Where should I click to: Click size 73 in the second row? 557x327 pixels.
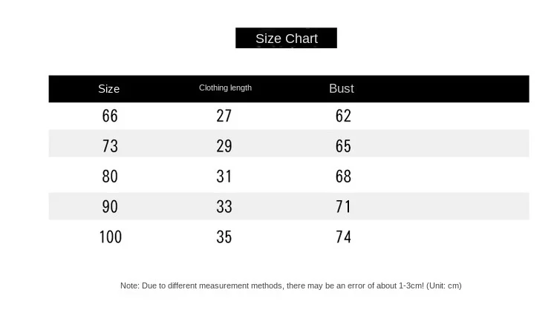coord(110,146)
